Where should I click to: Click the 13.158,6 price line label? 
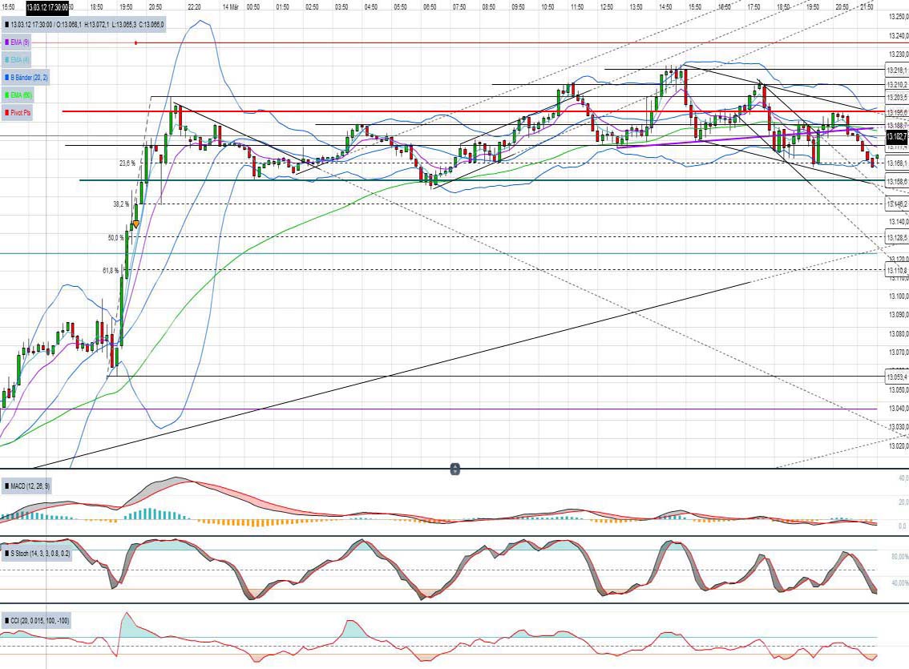[x=897, y=181]
